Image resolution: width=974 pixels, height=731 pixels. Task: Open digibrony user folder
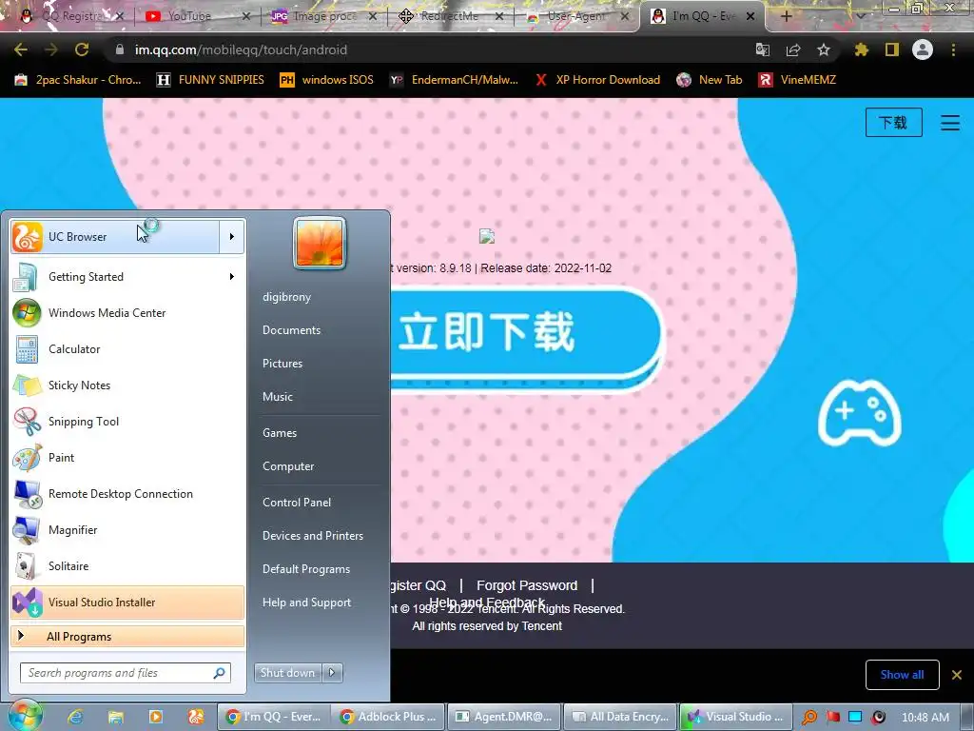tap(286, 297)
